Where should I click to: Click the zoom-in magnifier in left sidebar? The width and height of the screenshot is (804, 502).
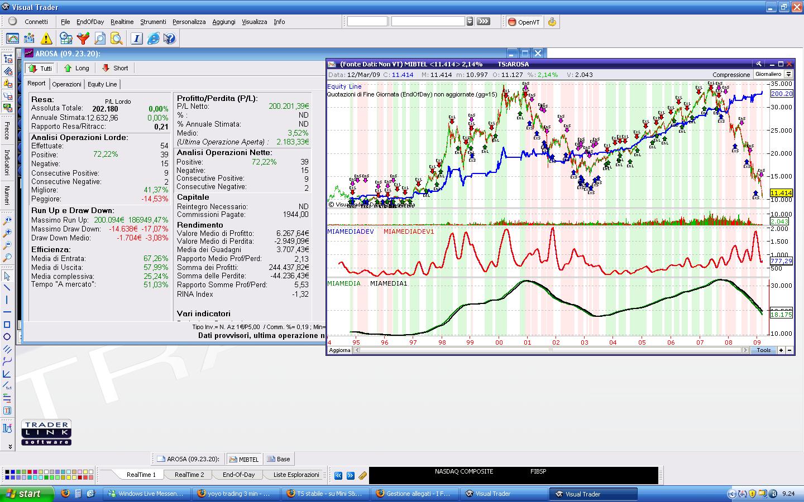coord(7,233)
